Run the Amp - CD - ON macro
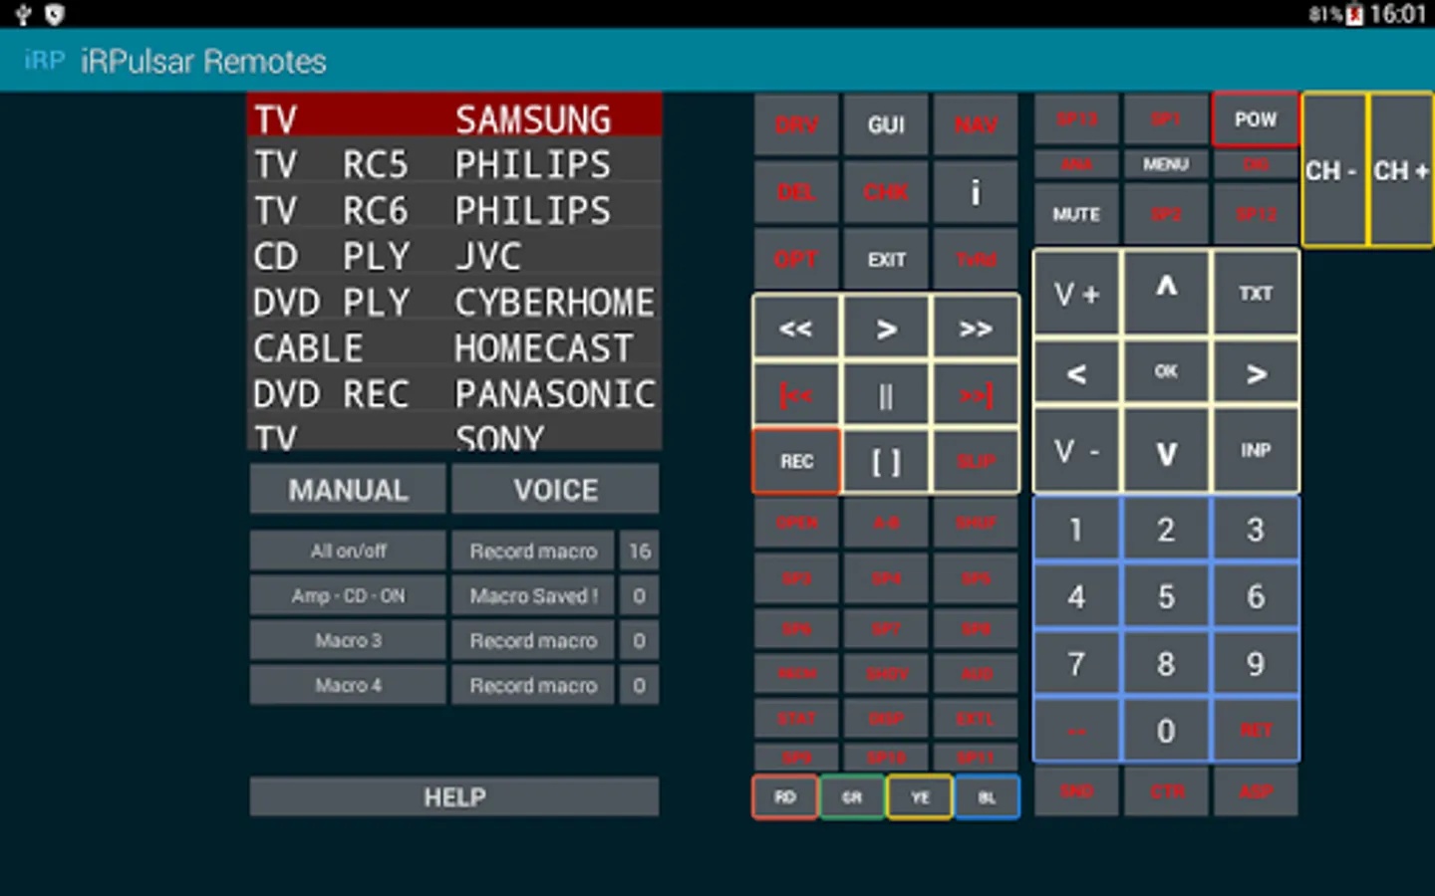 (348, 595)
